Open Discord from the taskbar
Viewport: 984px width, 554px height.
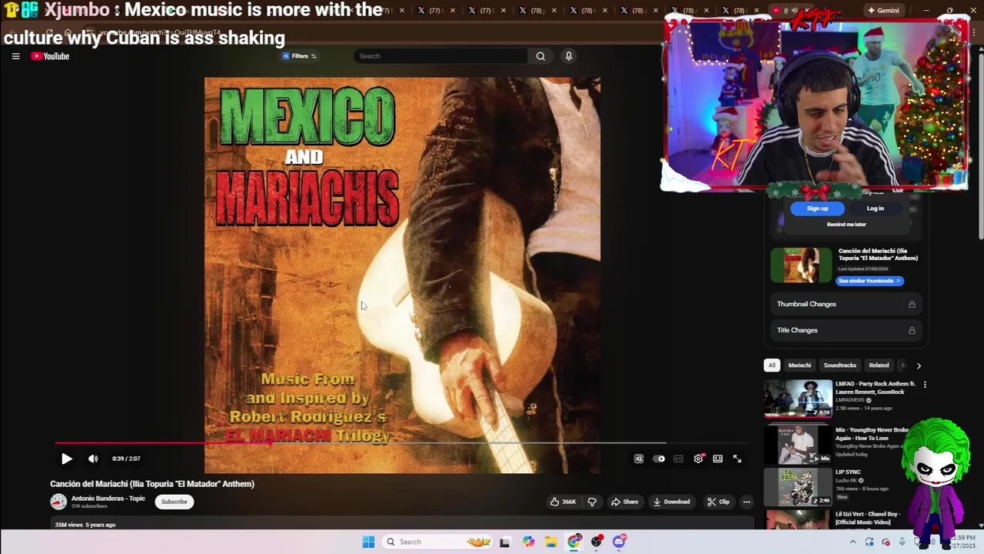(x=620, y=542)
